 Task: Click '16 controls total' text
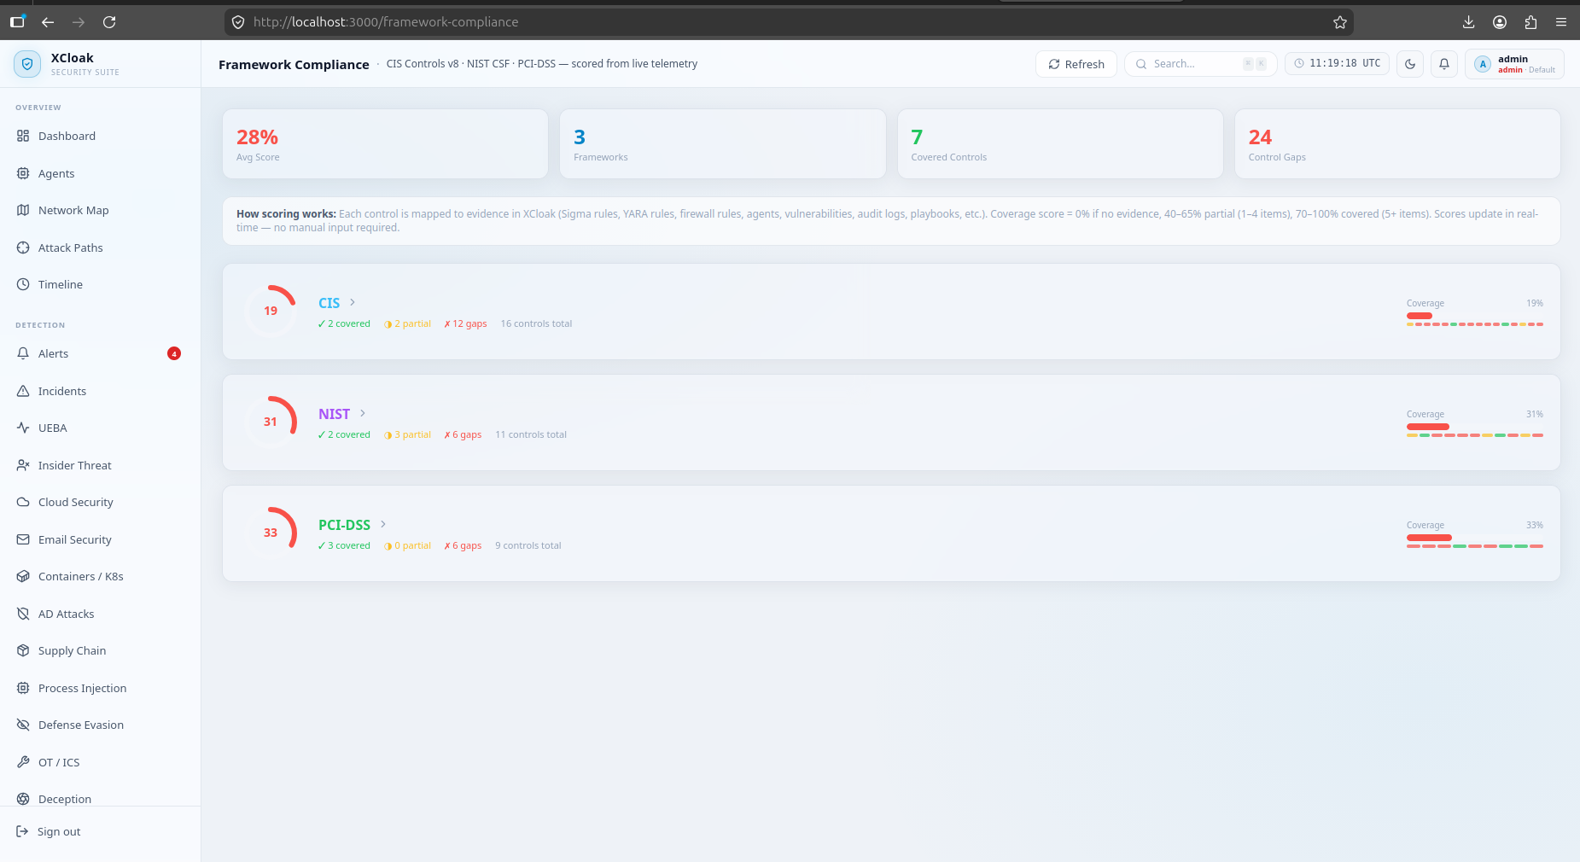[x=536, y=323]
